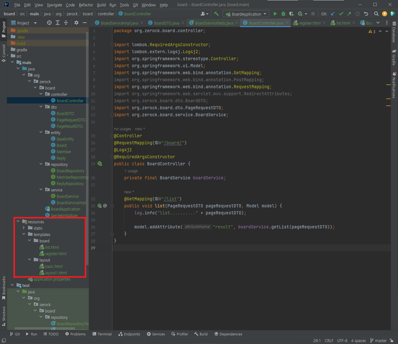This screenshot has height=344, width=398.
Task: Open Project panel settings gear
Action: coord(76,23)
